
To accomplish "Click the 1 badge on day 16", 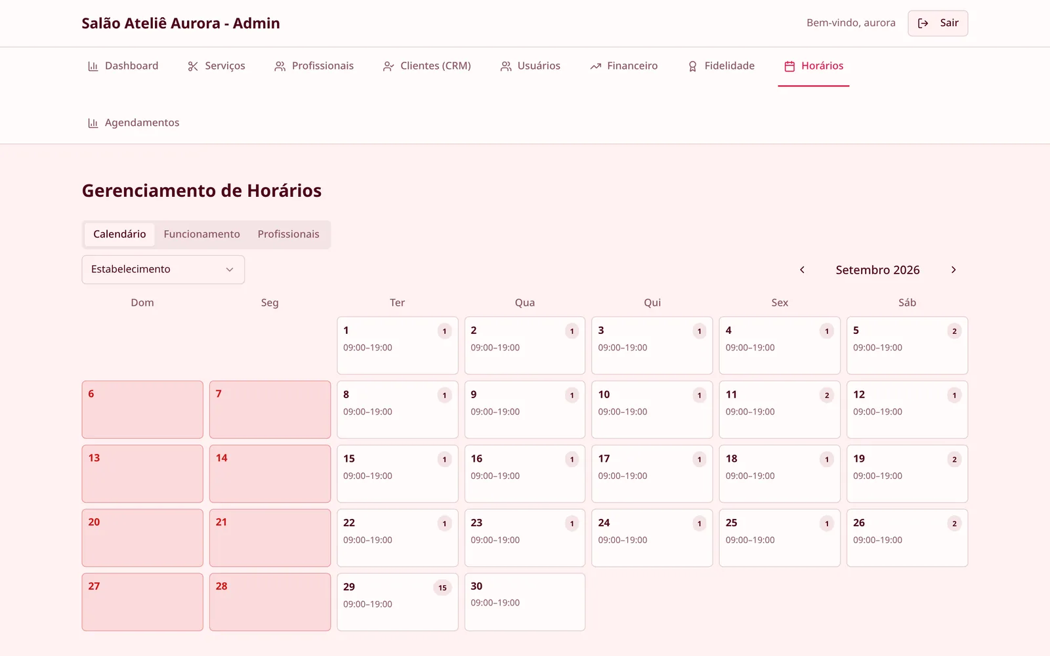I will (x=572, y=460).
